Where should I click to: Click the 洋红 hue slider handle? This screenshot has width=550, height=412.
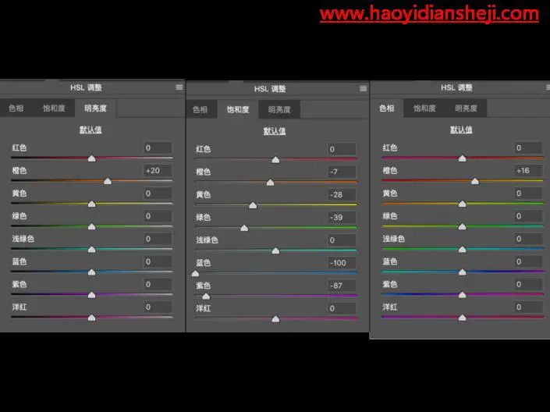(x=463, y=318)
